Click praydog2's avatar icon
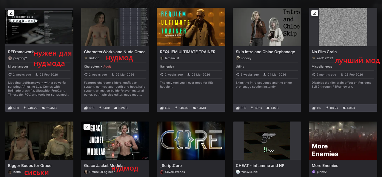The image size is (382, 177). [10, 58]
